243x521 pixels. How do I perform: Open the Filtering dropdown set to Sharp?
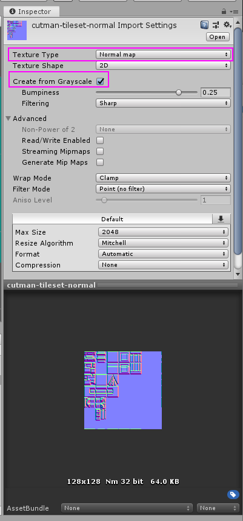(163, 103)
